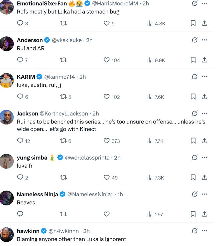
Task: Click Anderson's profile avatar
Action: point(7,44)
